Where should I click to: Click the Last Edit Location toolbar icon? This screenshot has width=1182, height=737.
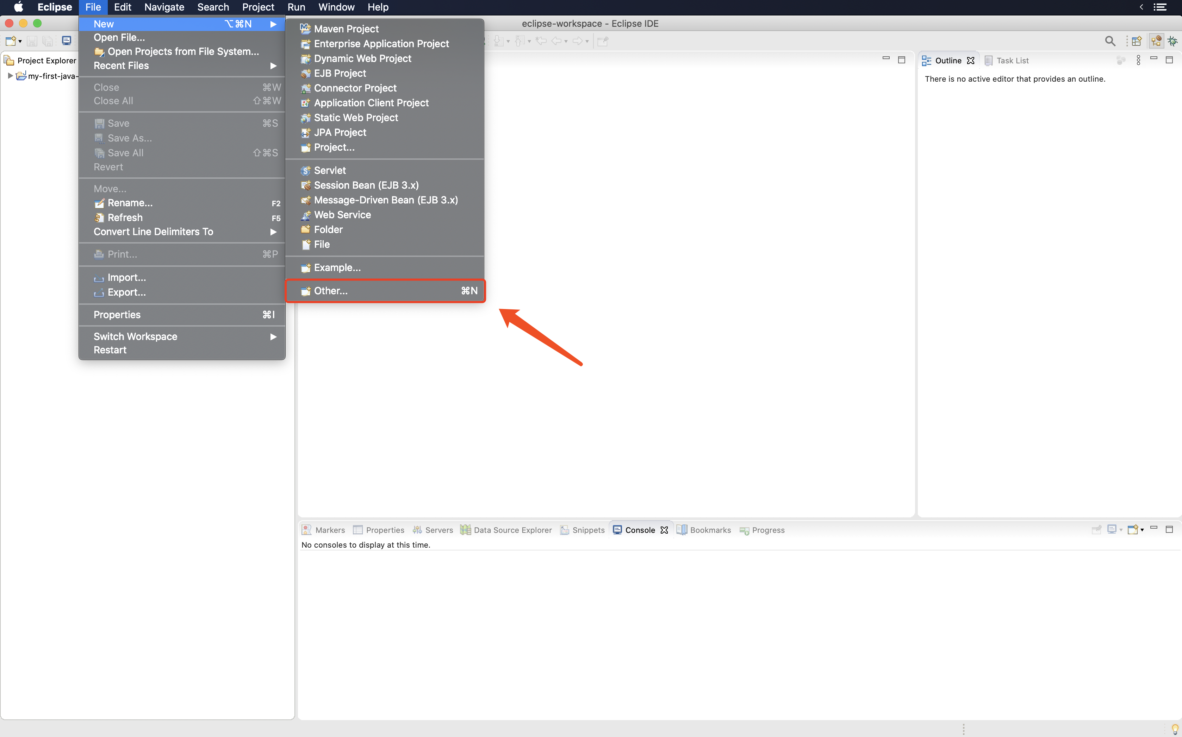coord(541,42)
